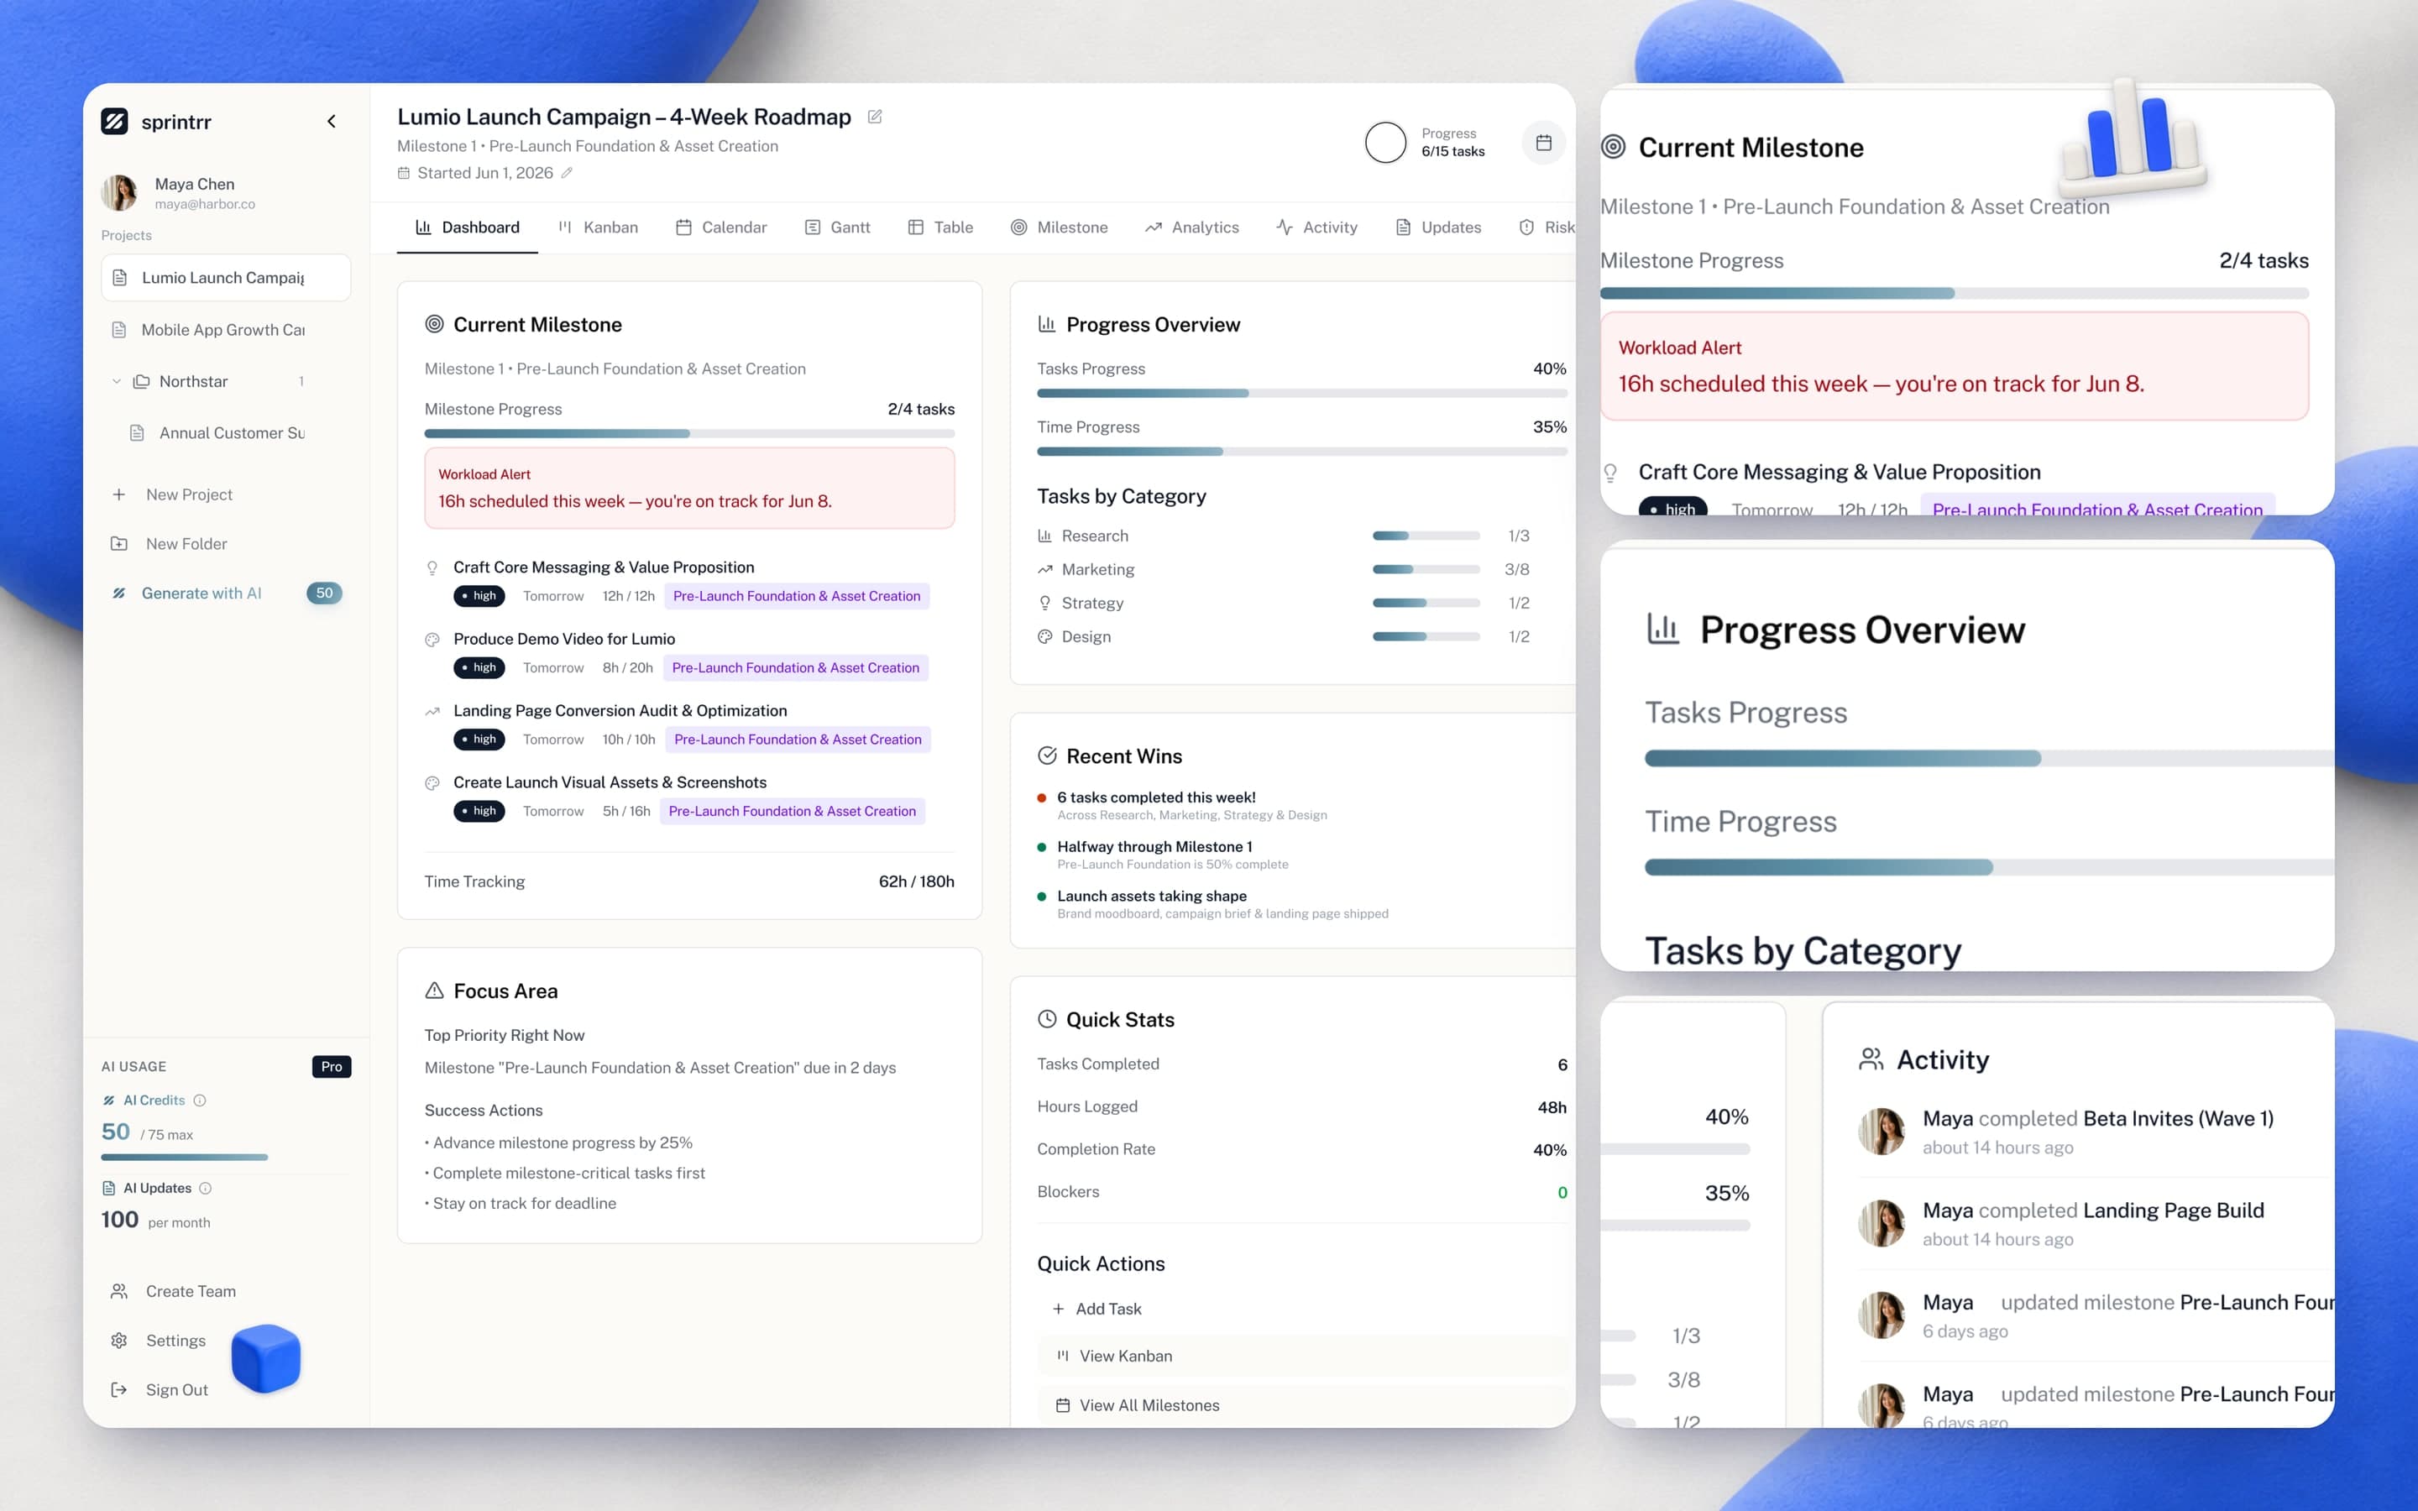2418x1511 pixels.
Task: Switch to the Activity tab
Action: coord(1317,227)
